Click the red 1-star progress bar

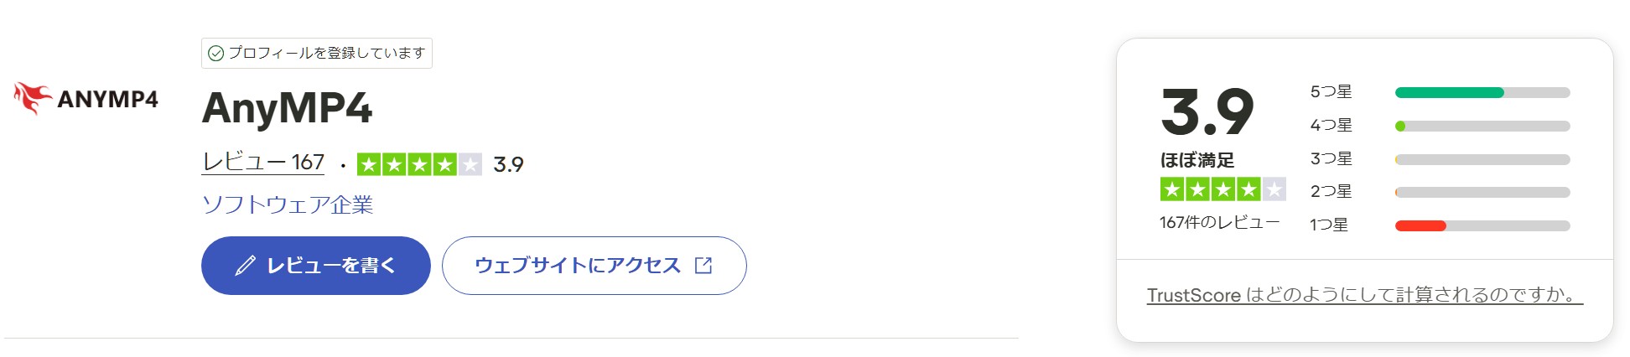tap(1420, 225)
